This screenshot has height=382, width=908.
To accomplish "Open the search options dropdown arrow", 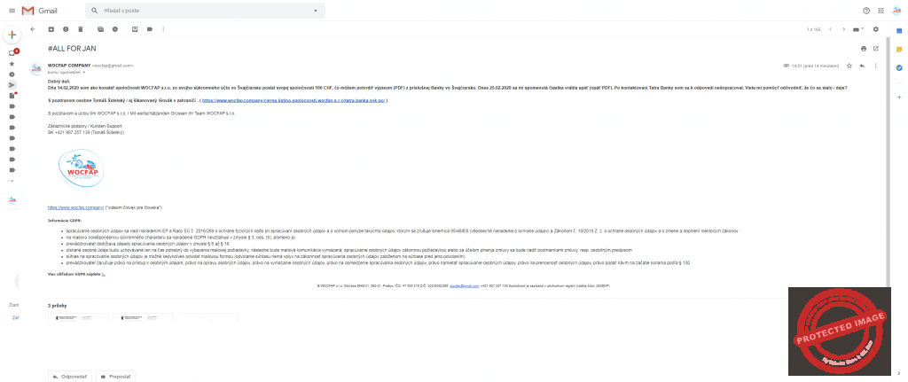I will pos(316,11).
